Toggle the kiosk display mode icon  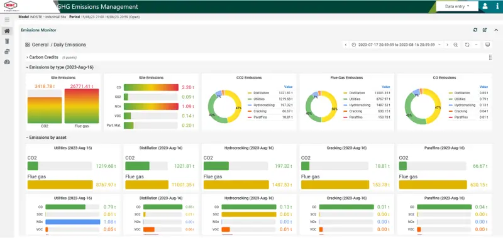click(488, 45)
